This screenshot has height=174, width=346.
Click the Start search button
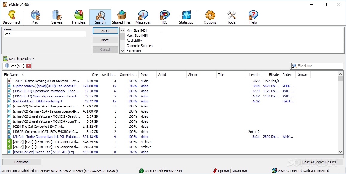point(105,31)
